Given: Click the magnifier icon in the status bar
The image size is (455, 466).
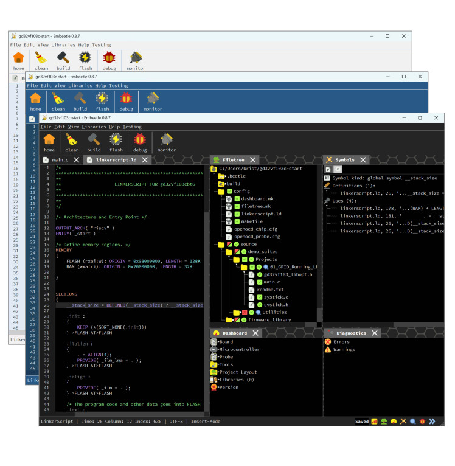Looking at the screenshot, I should click(x=413, y=421).
